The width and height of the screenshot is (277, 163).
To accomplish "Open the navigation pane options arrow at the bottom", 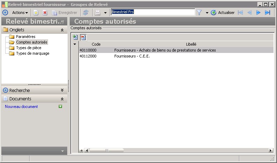I will (62, 151).
